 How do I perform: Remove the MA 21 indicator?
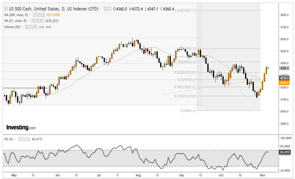(42, 21)
